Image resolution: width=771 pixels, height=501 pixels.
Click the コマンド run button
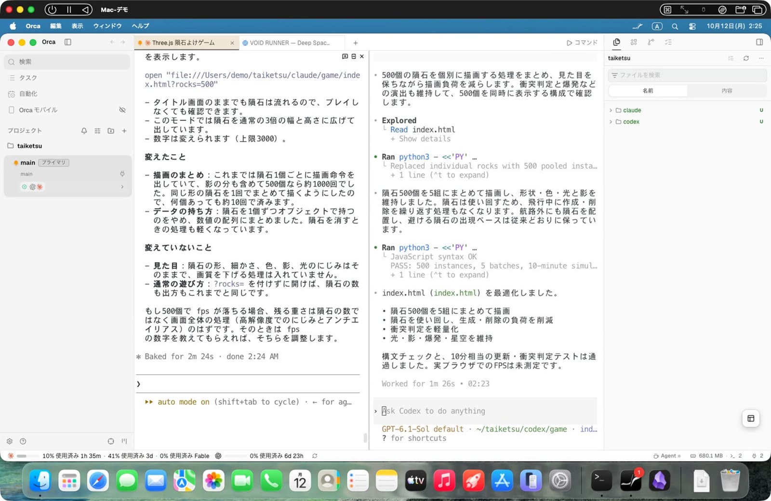tap(582, 43)
